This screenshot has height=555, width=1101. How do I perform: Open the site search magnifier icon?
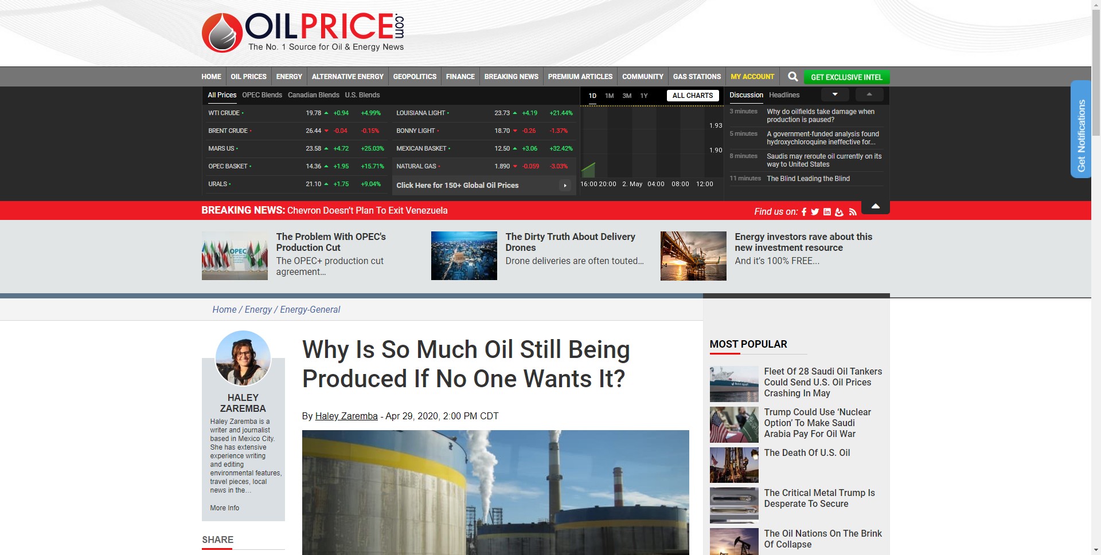(793, 77)
